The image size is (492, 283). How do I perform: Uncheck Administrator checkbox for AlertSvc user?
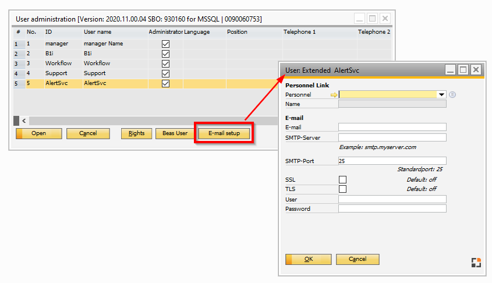pyautogui.click(x=165, y=84)
